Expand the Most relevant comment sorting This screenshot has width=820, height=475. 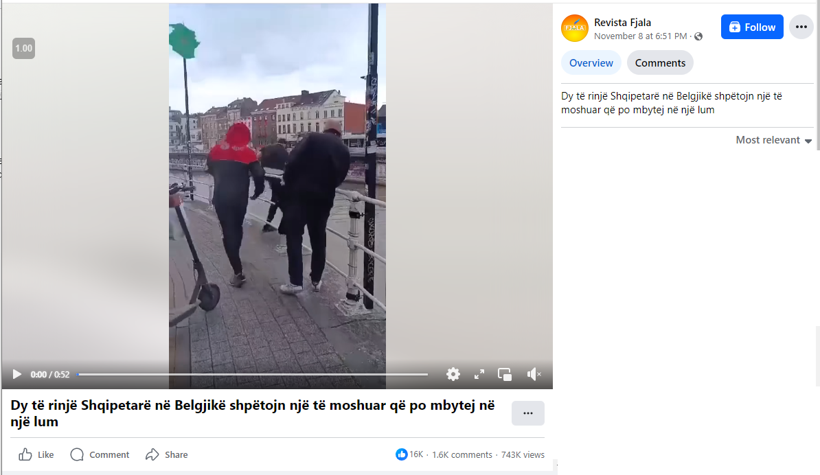coord(773,140)
